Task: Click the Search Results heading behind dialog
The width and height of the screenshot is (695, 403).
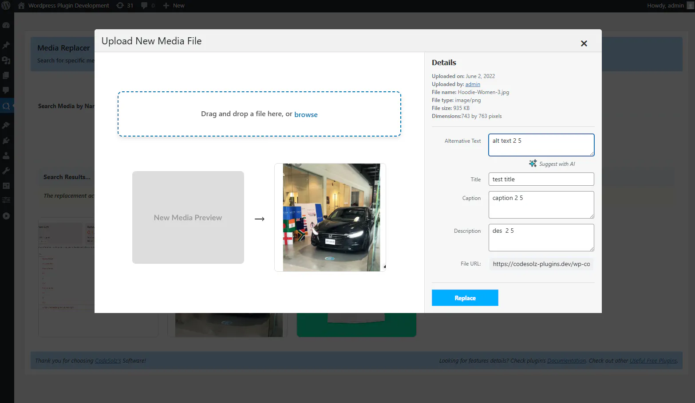Action: (x=67, y=177)
